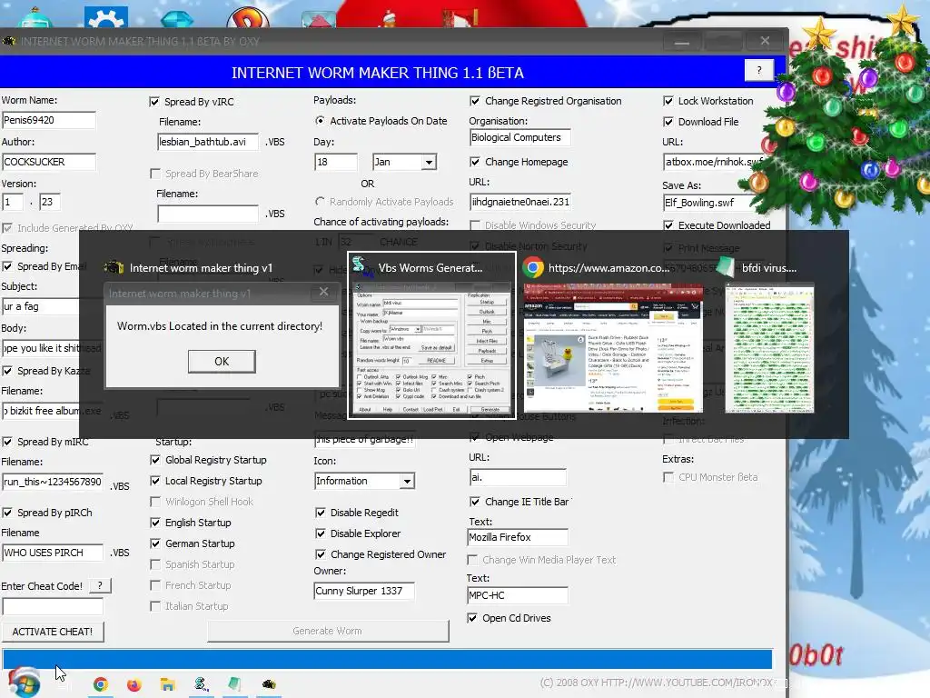Screen dimensions: 930x698
Task: Click the blue progress bar at the bottom
Action: 387,660
